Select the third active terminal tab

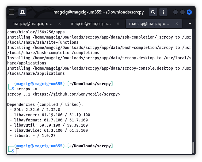coord(149,24)
